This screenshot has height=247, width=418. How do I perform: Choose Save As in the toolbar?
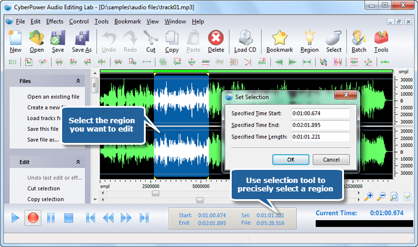point(82,41)
